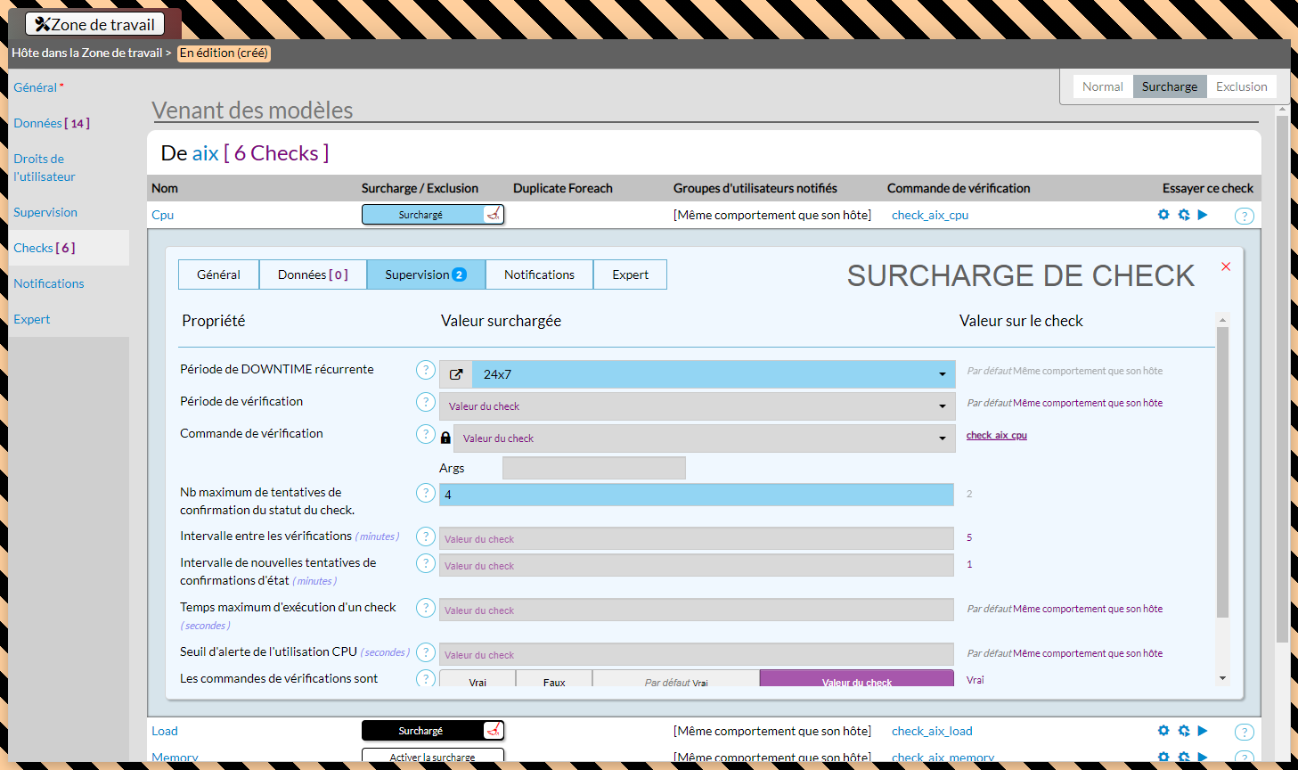Click the play icon on the Cpu row

1203,215
